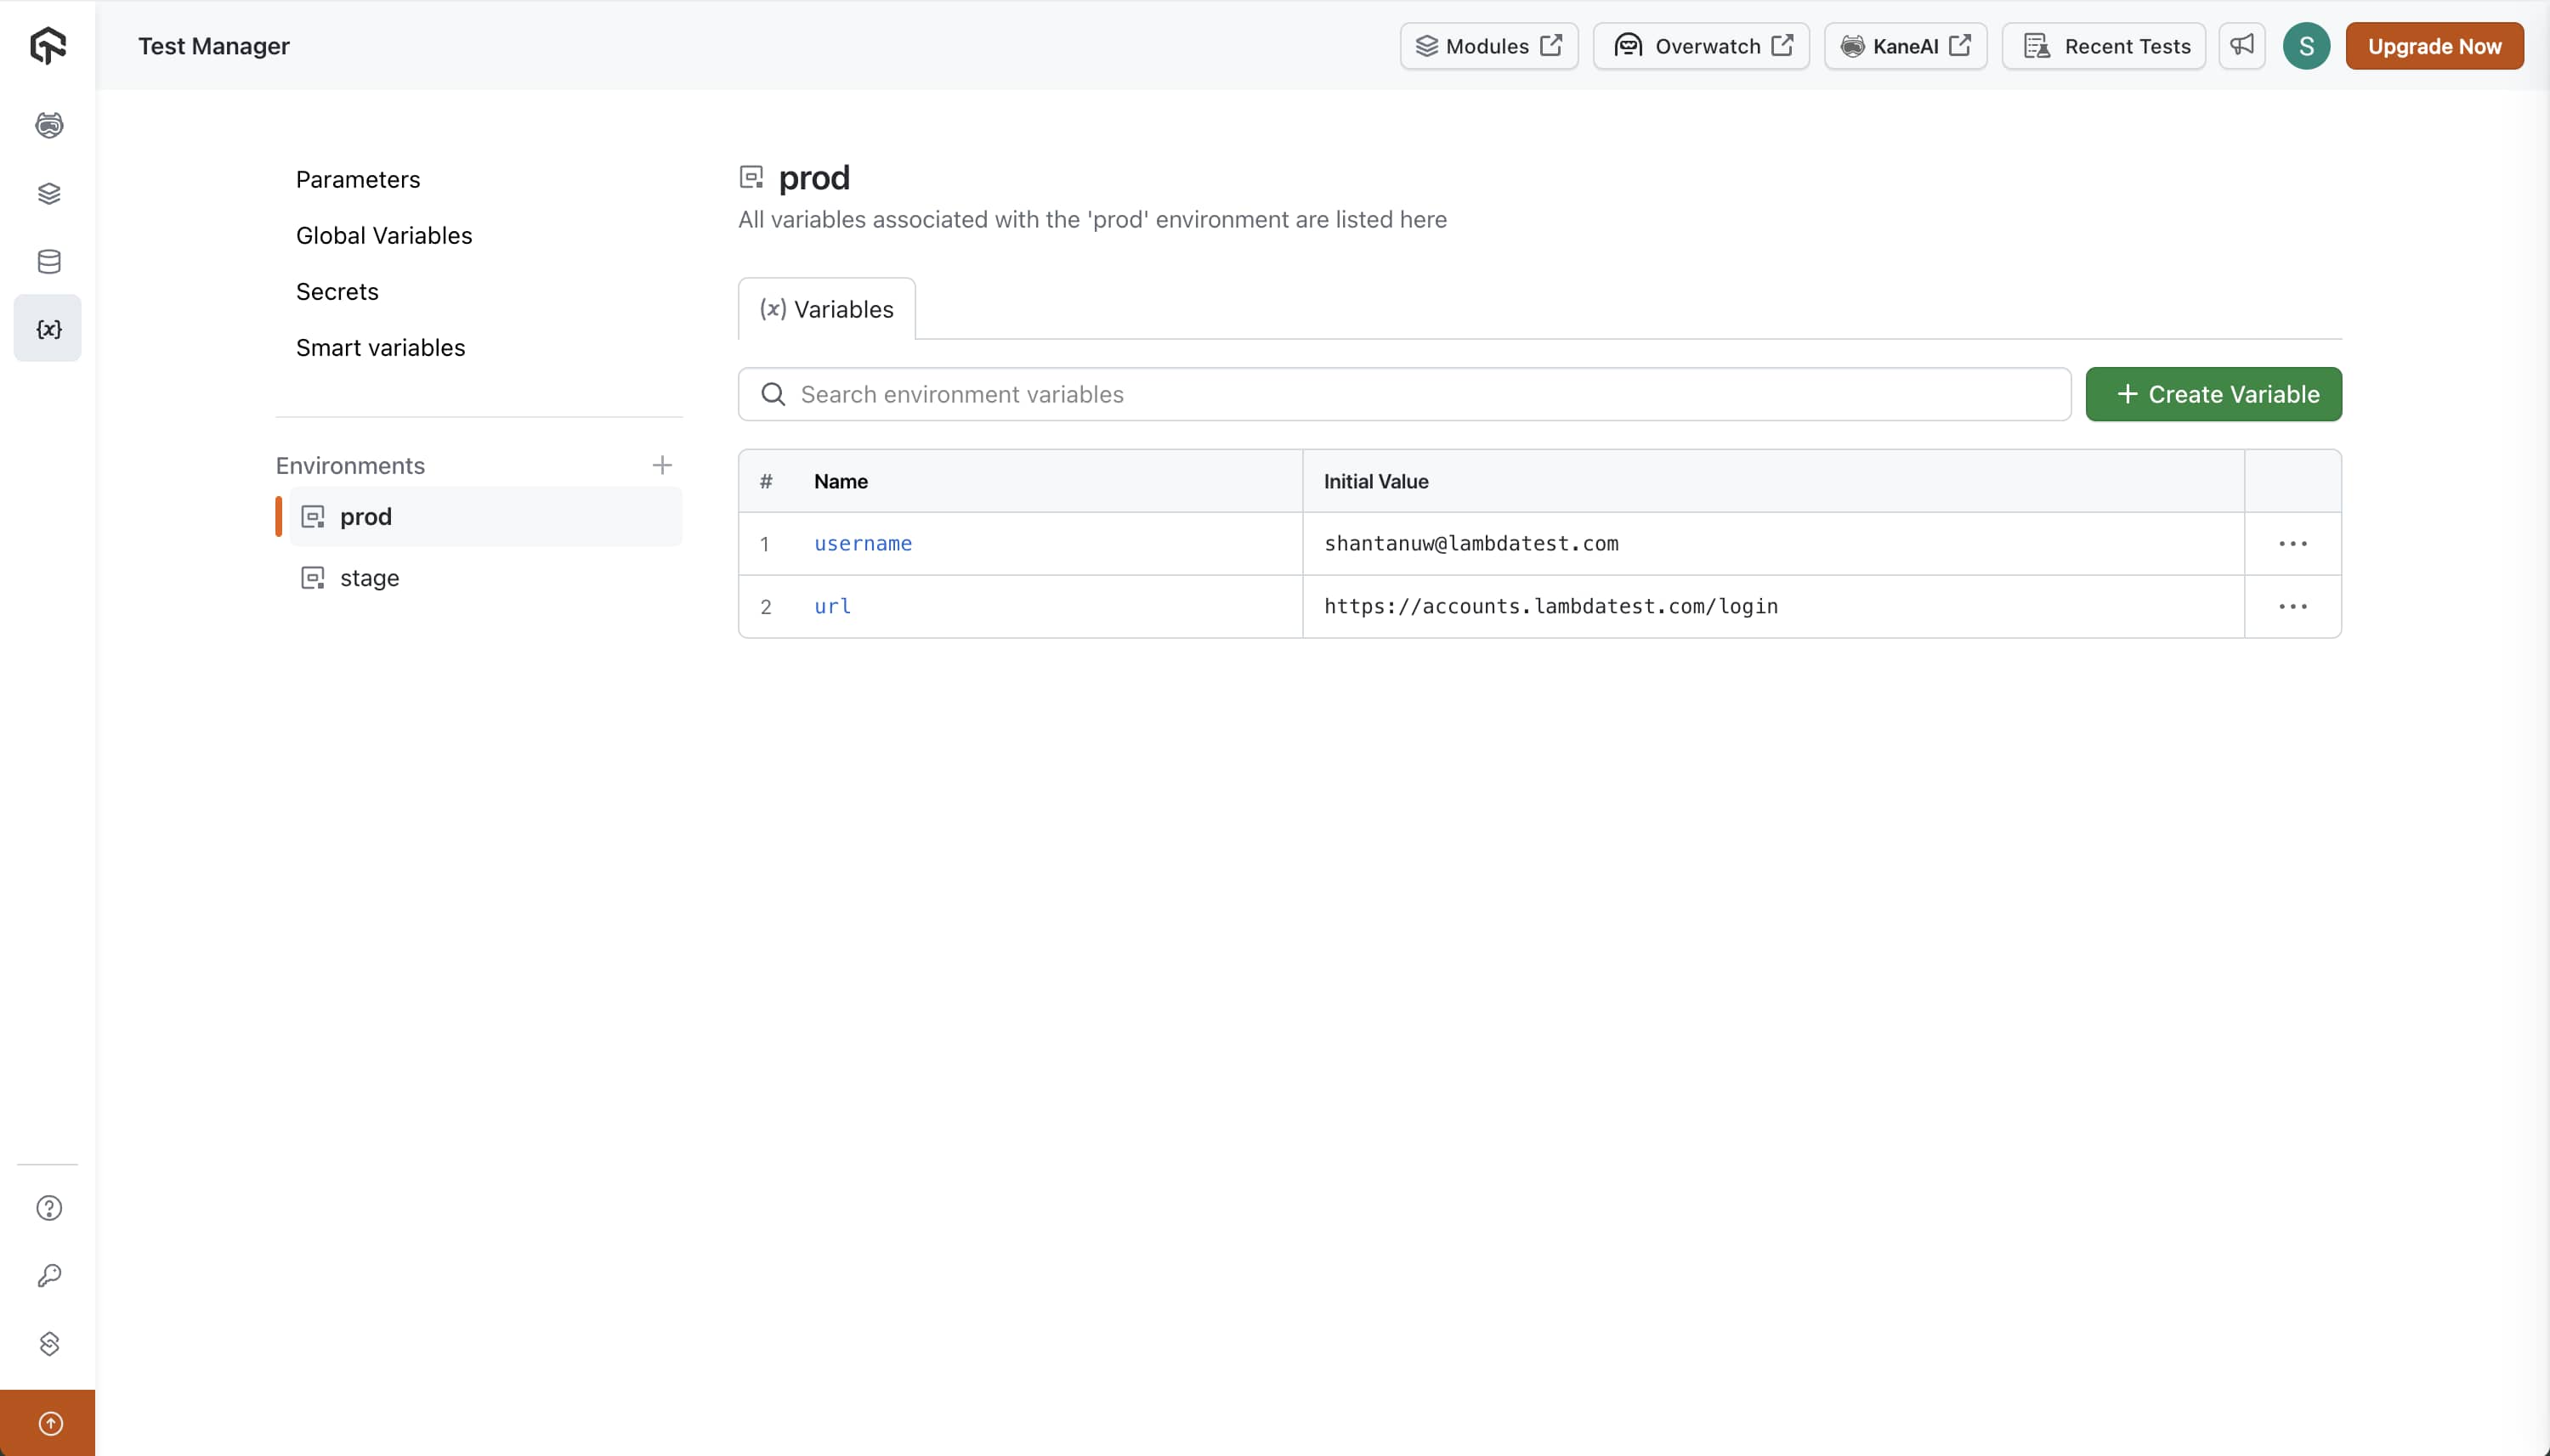Click the Name column header
Image resolution: width=2550 pixels, height=1456 pixels.
(841, 481)
